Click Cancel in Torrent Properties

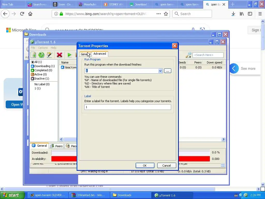tap(166, 166)
